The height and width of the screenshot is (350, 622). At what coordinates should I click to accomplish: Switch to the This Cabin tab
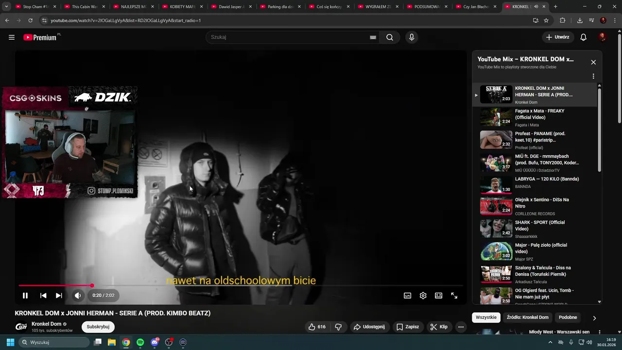pos(85,7)
